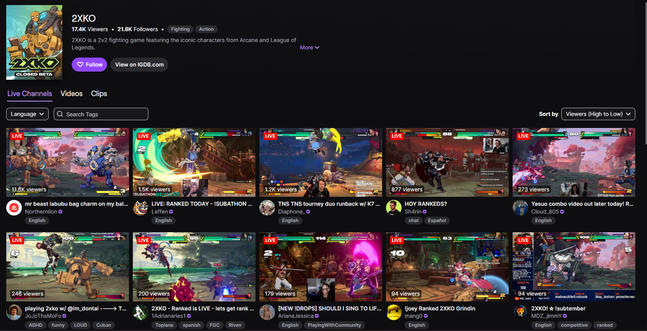Click the Search Tags input field

101,114
